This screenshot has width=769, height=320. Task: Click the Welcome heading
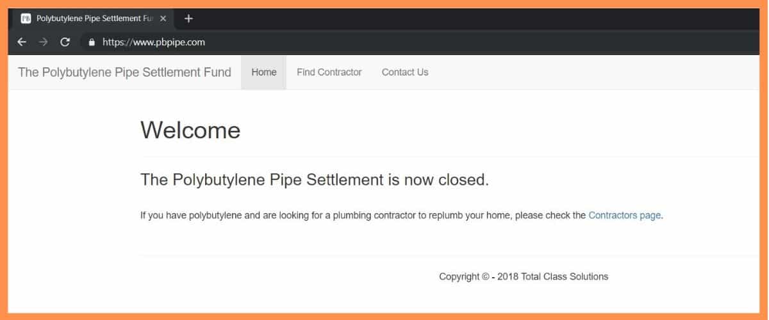coord(190,130)
